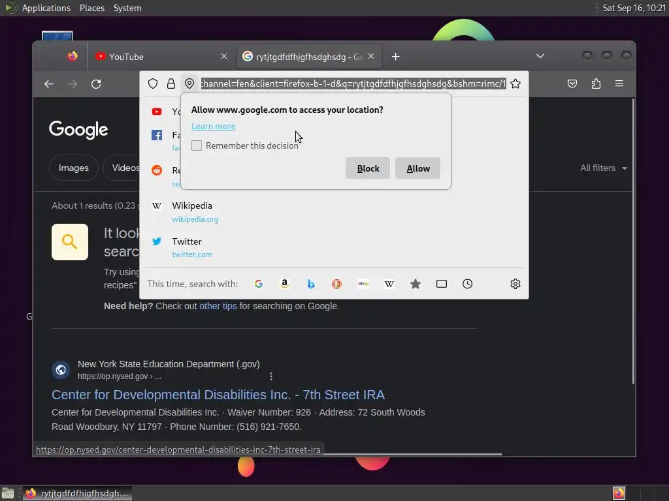The height and width of the screenshot is (501, 669).
Task: Open the Extensions puzzle icon
Action: point(596,83)
